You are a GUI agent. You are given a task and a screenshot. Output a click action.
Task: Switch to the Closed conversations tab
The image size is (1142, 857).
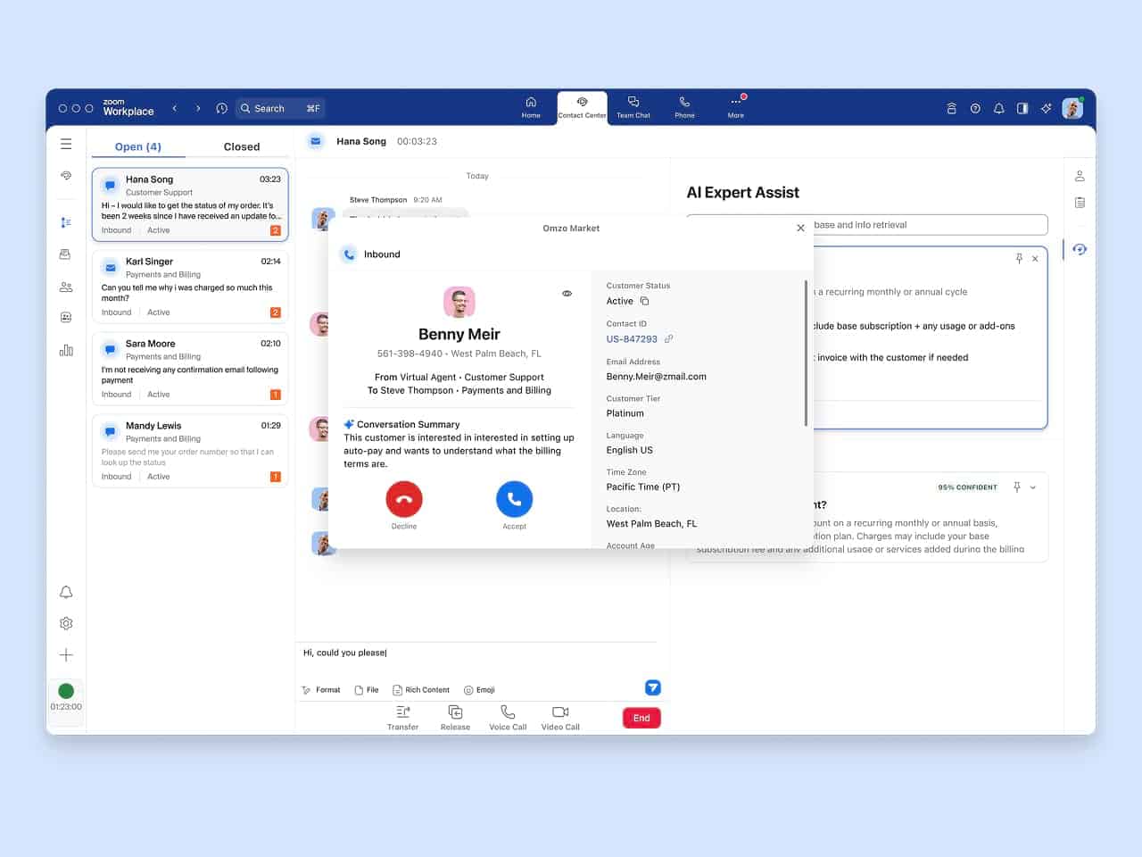pyautogui.click(x=241, y=146)
